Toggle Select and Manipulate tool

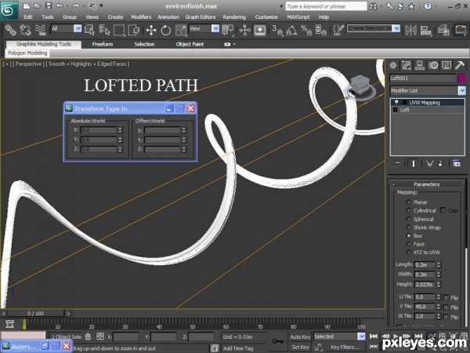point(245,30)
